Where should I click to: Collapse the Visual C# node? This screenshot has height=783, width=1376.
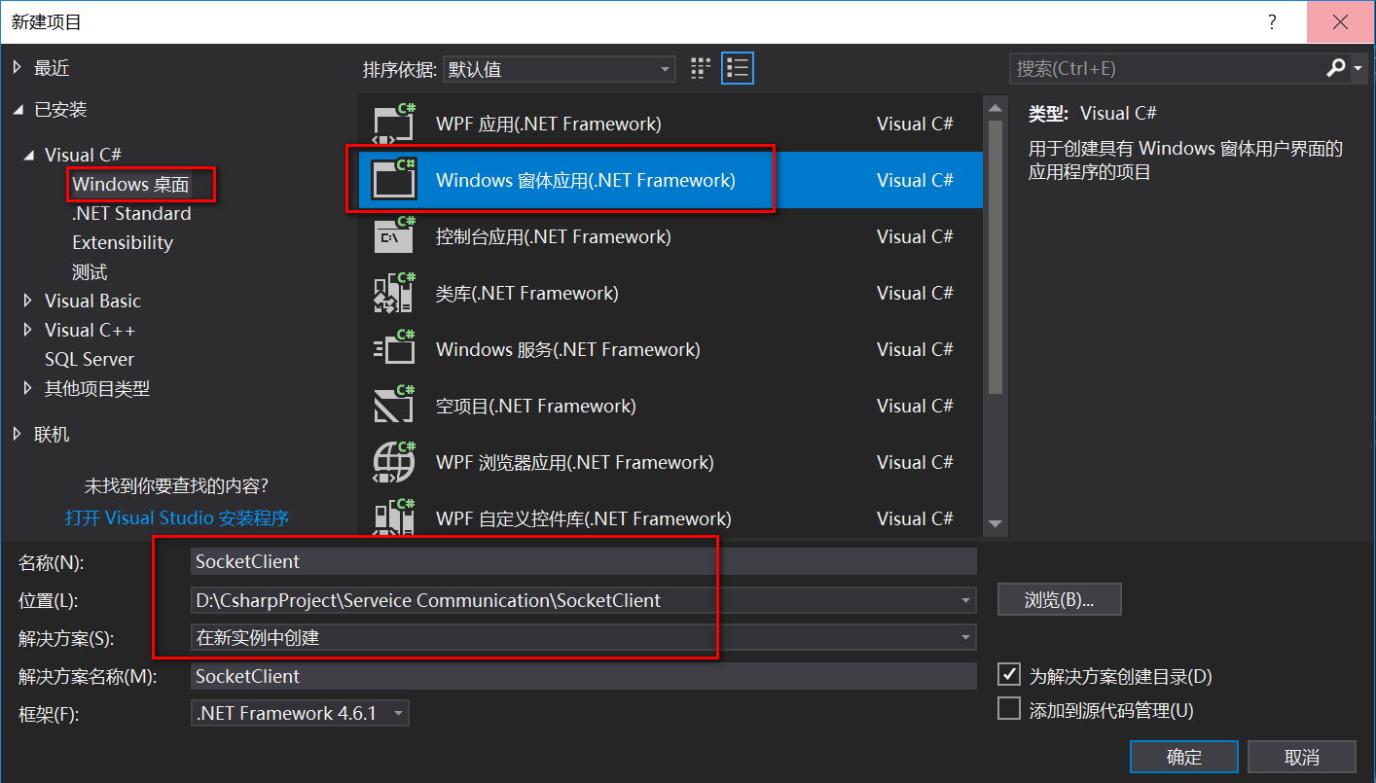(x=27, y=155)
